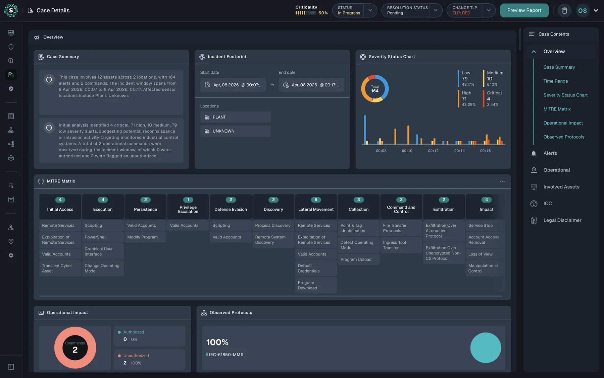This screenshot has width=604, height=378.
Task: Click the trash delete icon in header
Action: pyautogui.click(x=564, y=10)
